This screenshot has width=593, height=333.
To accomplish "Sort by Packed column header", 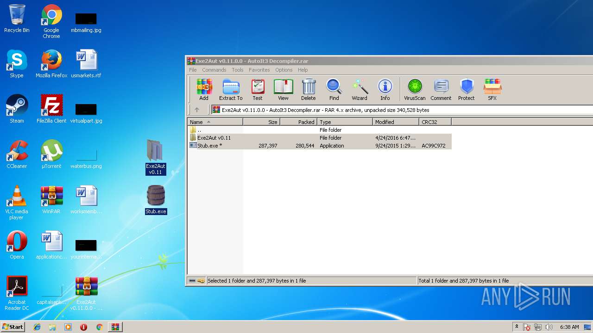I will (299, 122).
